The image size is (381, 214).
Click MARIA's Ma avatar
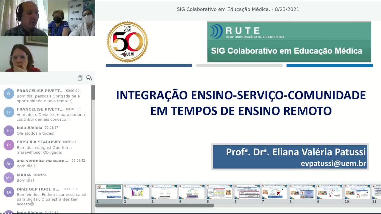click(x=9, y=178)
